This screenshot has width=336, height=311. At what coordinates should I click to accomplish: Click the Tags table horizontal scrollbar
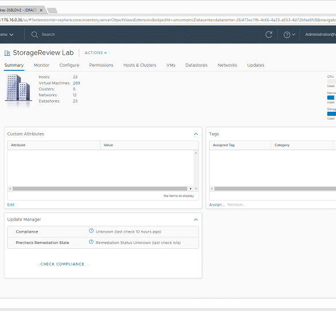[x=275, y=188]
